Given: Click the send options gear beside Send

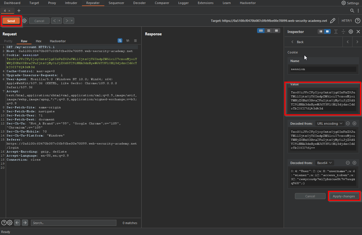Looking at the screenshot, I should point(25,21).
